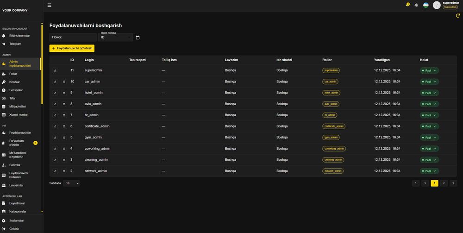Image resolution: width=463 pixels, height=233 pixels.
Task: Click the network_admin login cell
Action: 96,171
